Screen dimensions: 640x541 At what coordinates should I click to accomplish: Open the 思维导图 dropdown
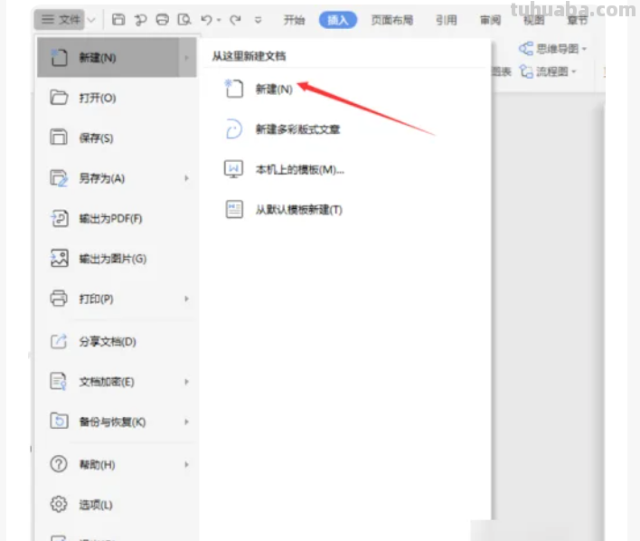[x=585, y=49]
